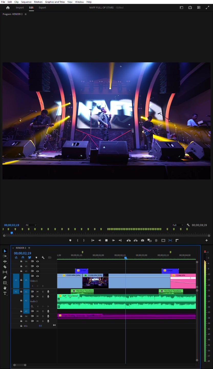Switch to the Import tab
The height and width of the screenshot is (369, 213).
click(20, 7)
